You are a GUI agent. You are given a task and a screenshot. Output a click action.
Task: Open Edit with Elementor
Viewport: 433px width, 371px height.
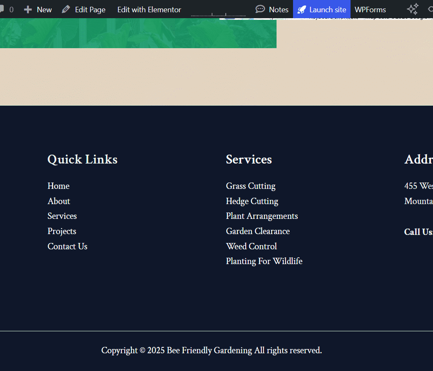(149, 9)
